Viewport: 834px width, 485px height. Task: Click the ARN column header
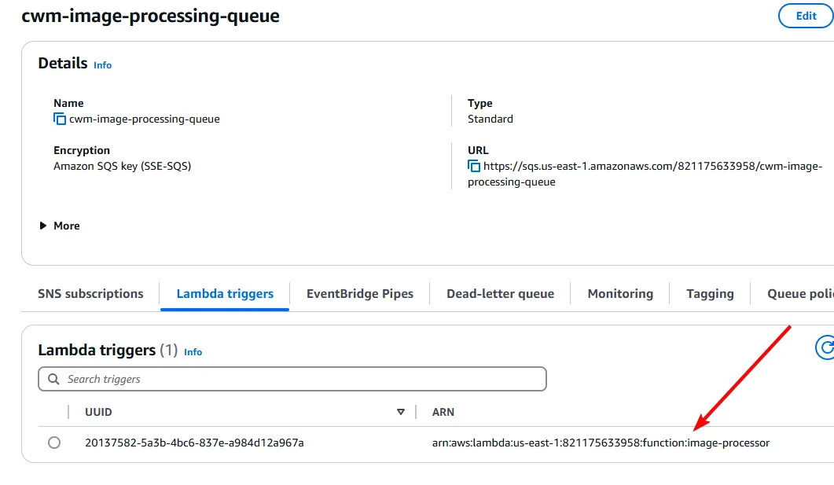[x=443, y=412]
